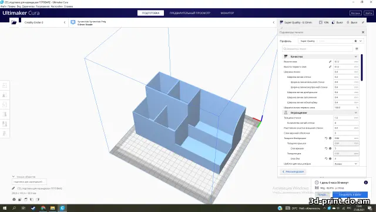
Task: Switch to front view cube icon
Action: (20, 200)
